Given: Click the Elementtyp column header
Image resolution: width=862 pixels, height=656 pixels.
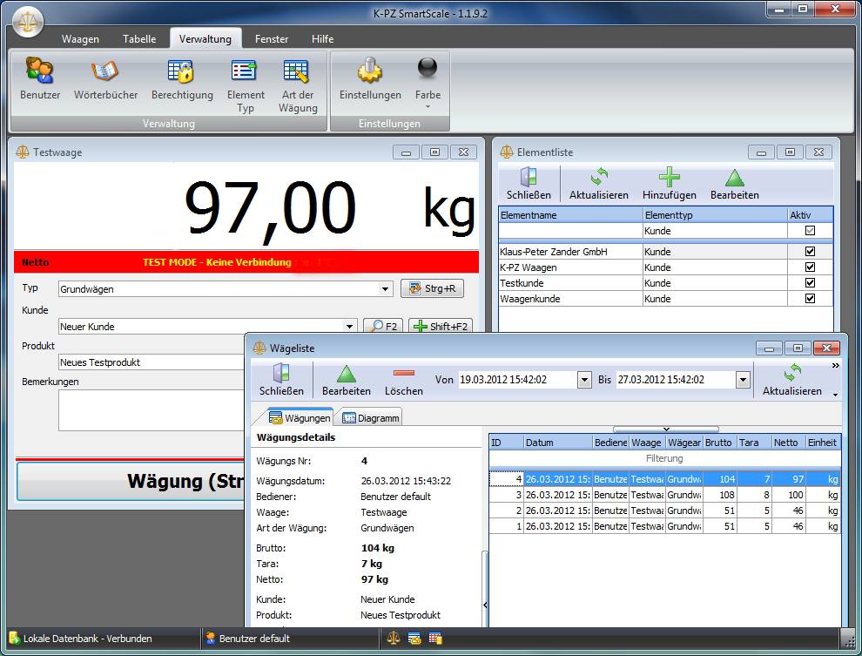Looking at the screenshot, I should (715, 215).
